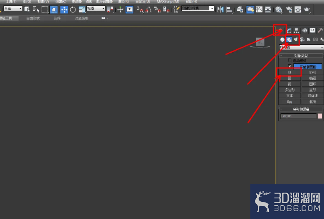324x219 pixels.
Task: Activate the Select and Move tool
Action: pos(64,10)
